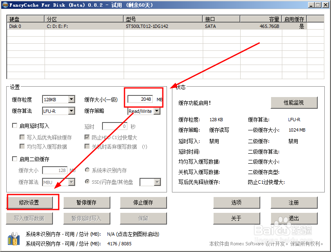Screen dimensions: 331x252
Task: Open the level-2 MBU algorithm dropdown
Action: click(x=72, y=182)
